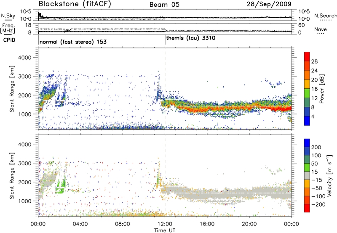Pick the red top segment of Power colorbar
The height and width of the screenshot is (233, 337).
(307, 56)
